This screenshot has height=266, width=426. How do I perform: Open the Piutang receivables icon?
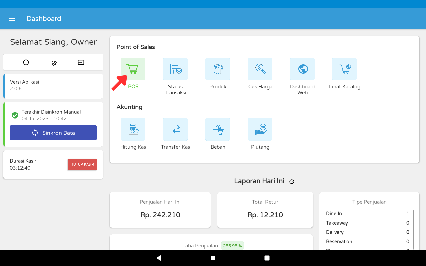tap(260, 129)
